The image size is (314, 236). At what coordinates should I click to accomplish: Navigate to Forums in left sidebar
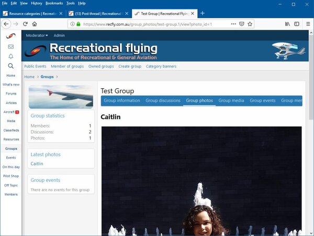(x=11, y=93)
